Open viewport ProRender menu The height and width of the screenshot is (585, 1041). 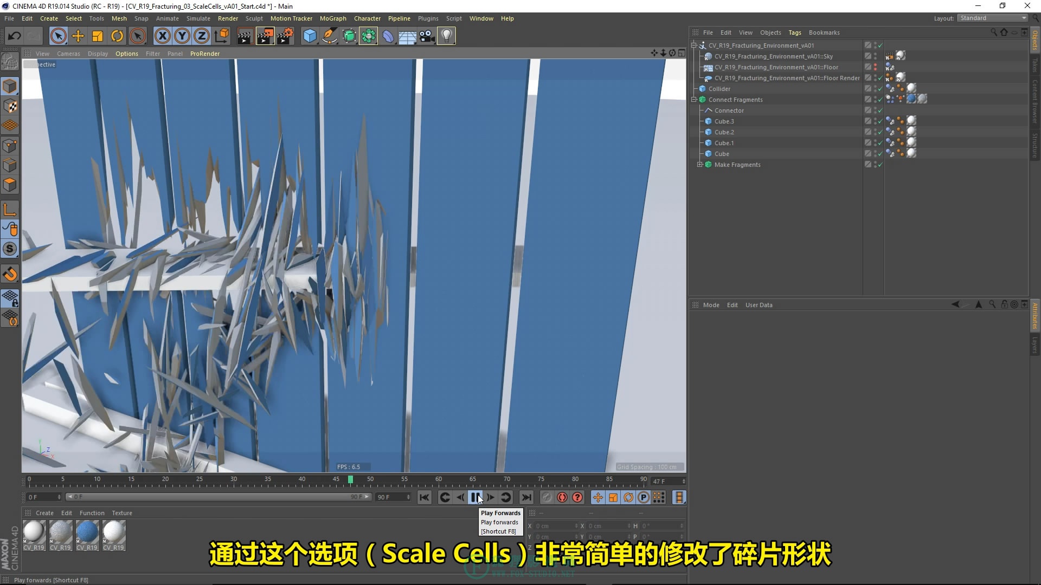click(205, 54)
